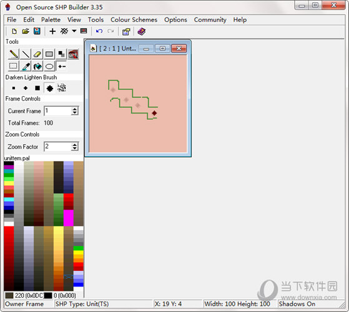Maximize the [2:1] Unt... child window

[x=163, y=48]
